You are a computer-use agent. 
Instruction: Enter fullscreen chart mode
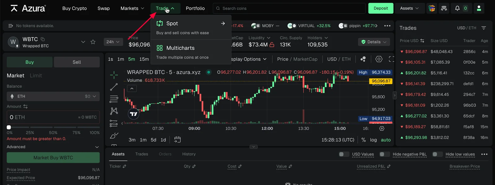coord(392,59)
